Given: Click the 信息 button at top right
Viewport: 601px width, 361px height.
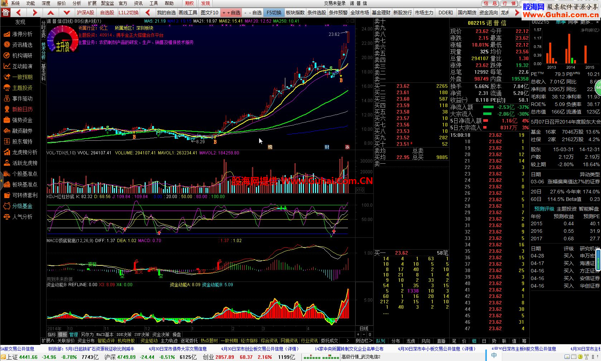Looking at the screenshot, I should click(x=490, y=3).
